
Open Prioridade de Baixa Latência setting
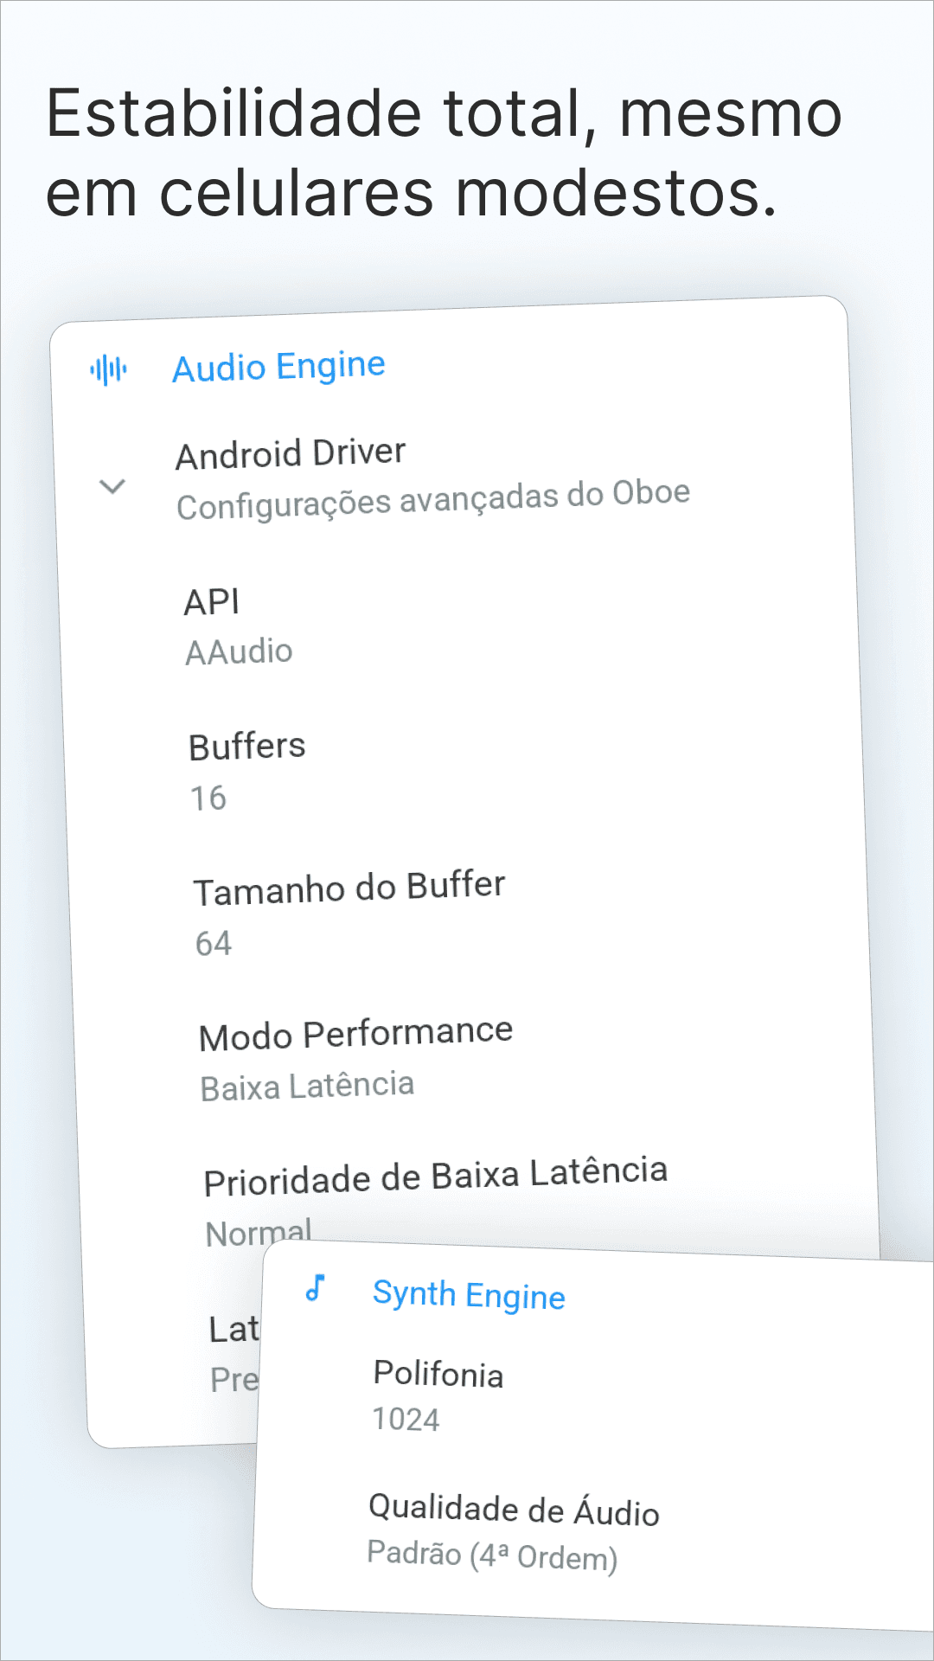point(436,1177)
